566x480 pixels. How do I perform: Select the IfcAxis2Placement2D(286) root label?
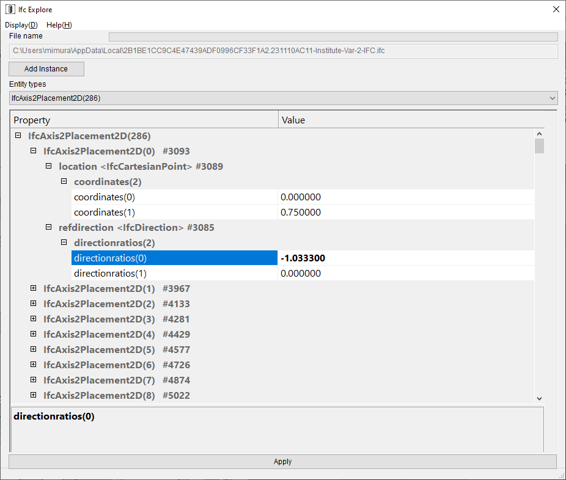pos(89,136)
